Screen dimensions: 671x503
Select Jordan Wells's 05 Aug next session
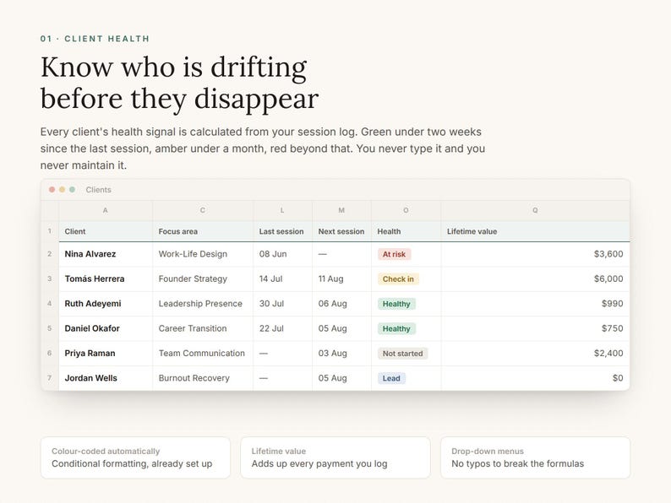coord(341,378)
